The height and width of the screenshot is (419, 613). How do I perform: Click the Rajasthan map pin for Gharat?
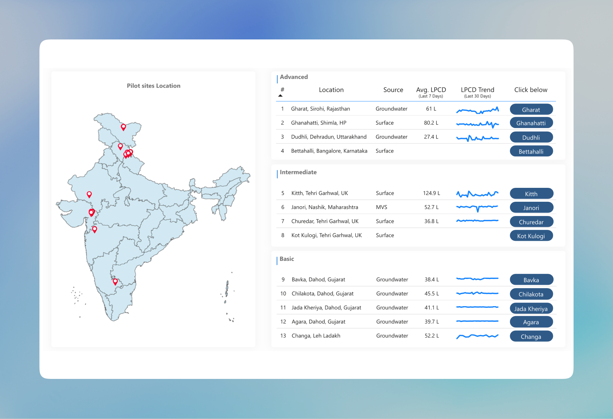point(89,194)
